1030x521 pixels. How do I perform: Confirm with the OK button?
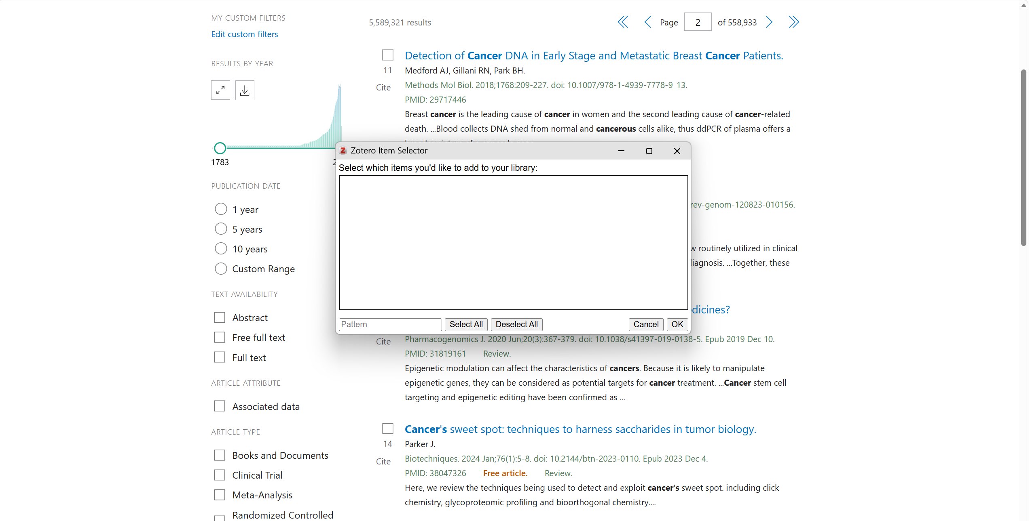point(677,324)
